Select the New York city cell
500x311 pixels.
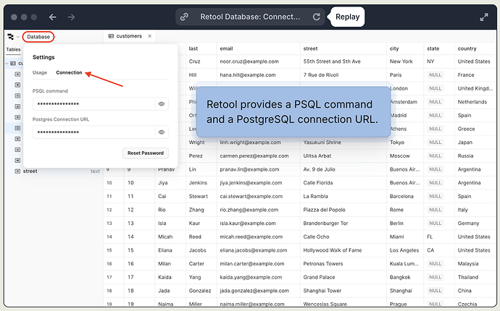[405, 61]
